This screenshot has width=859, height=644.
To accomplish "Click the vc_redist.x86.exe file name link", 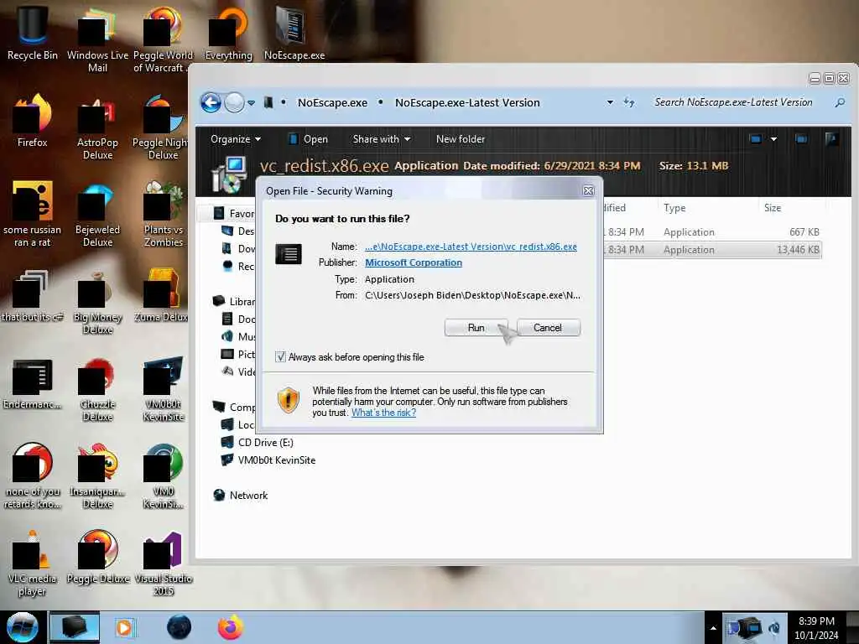I will 471,247.
